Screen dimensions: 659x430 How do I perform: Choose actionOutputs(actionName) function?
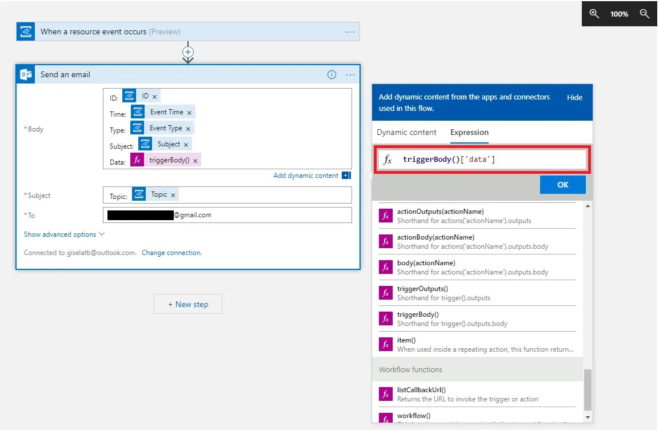(477, 216)
